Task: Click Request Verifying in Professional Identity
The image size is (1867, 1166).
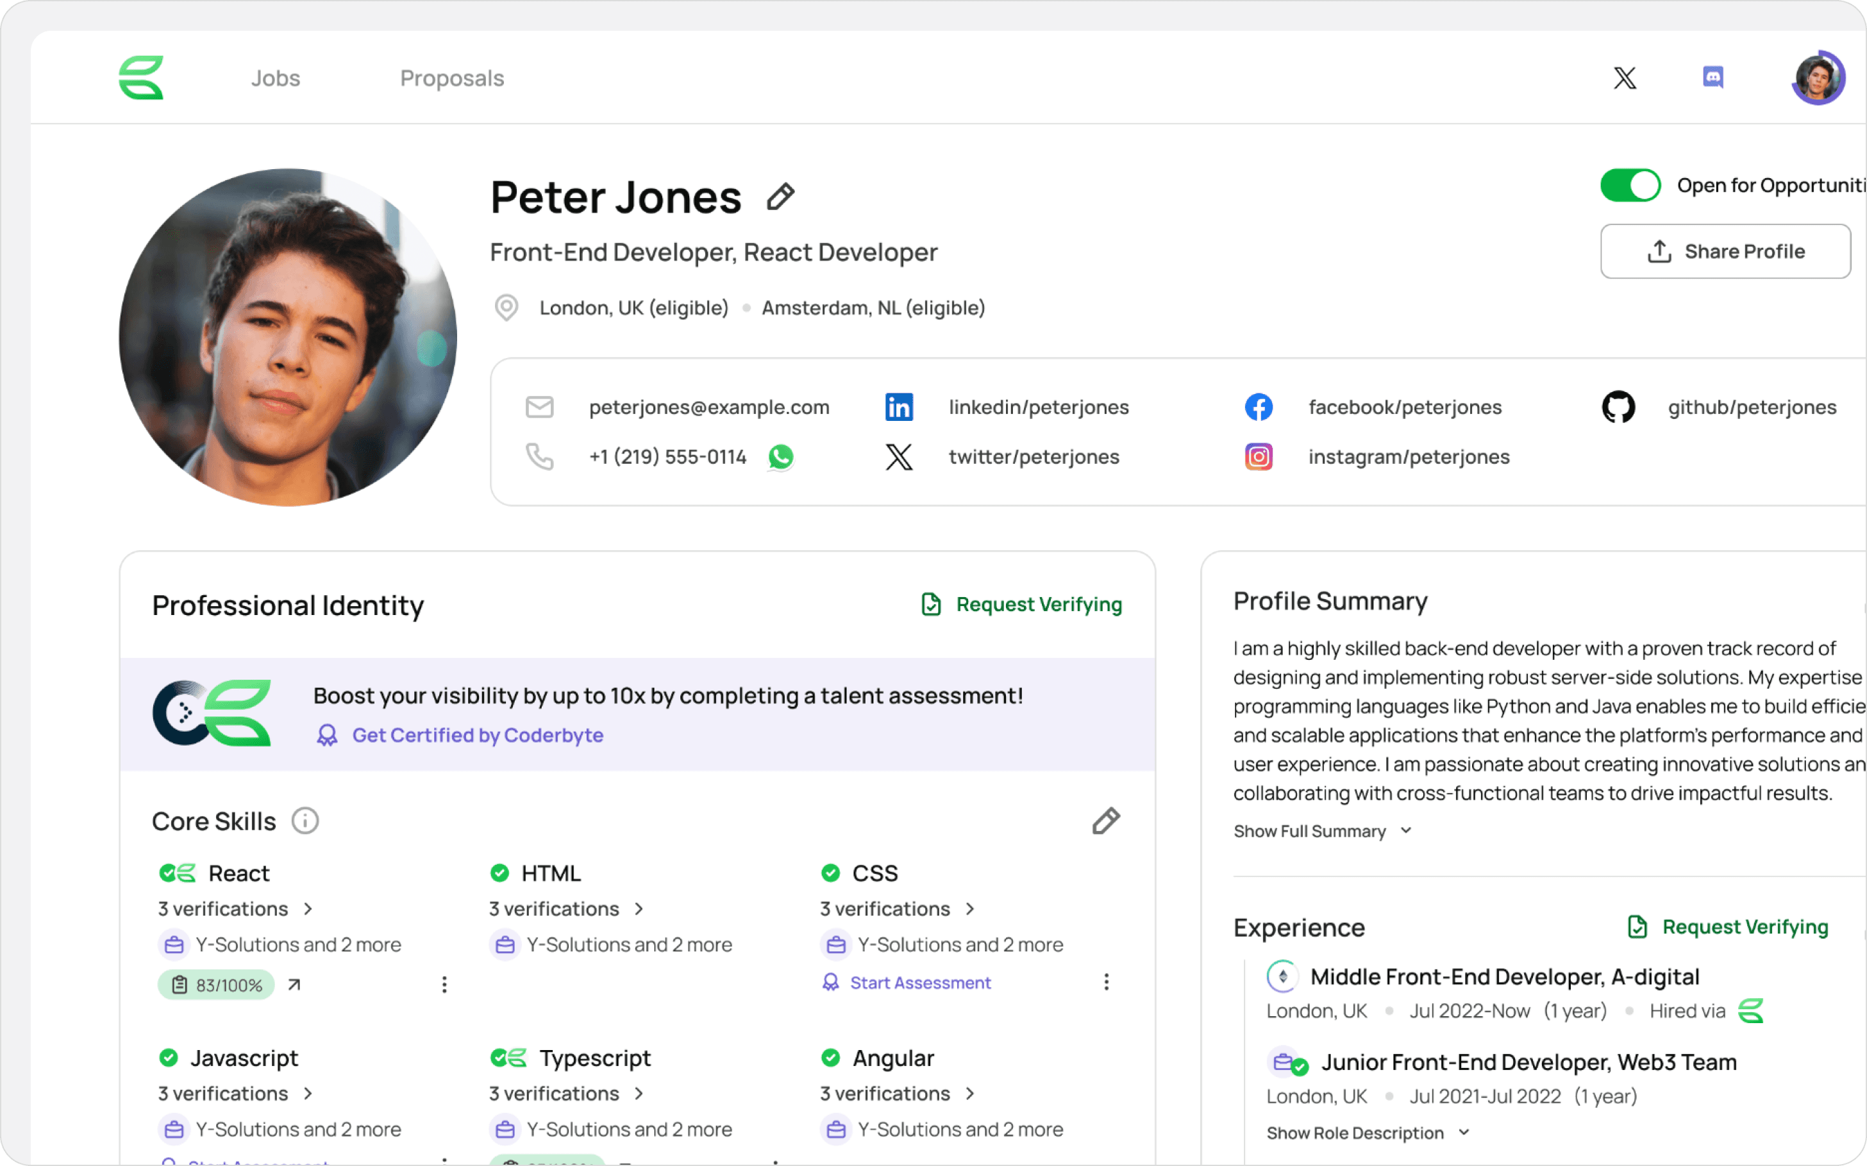Action: click(x=1021, y=604)
